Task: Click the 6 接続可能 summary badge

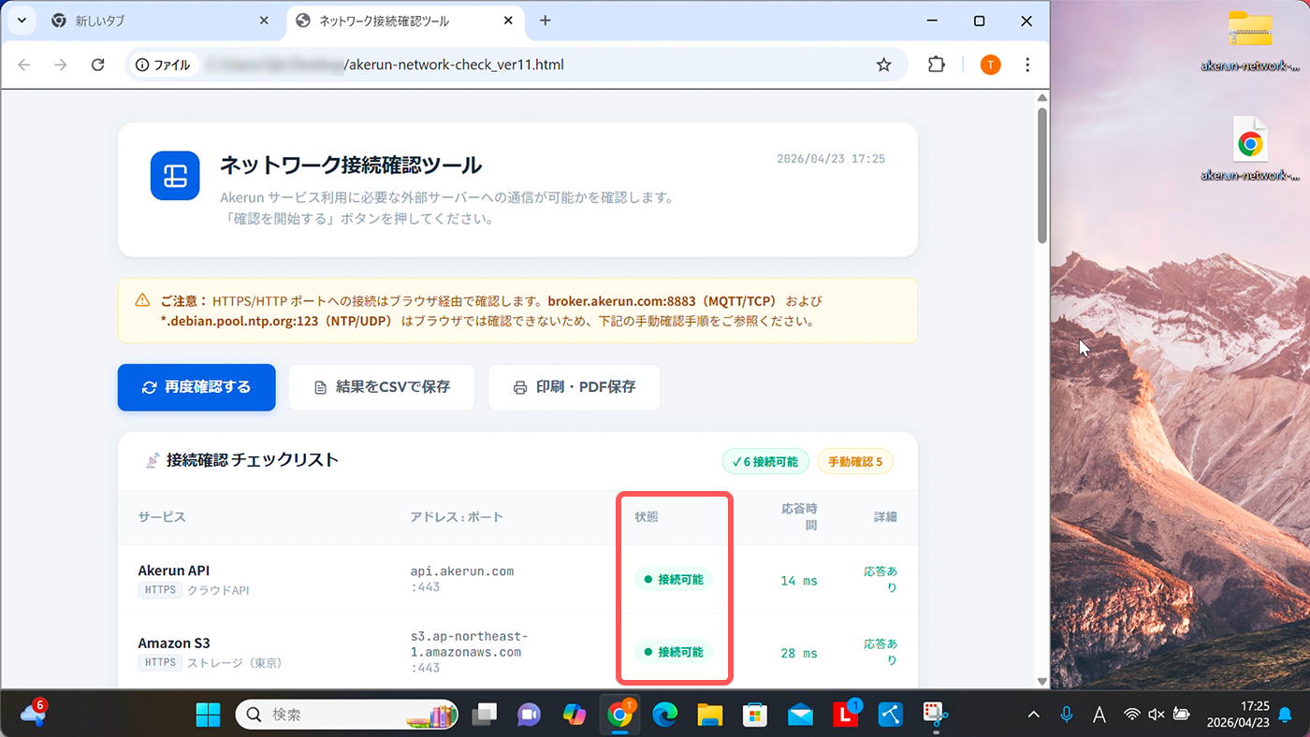Action: (765, 461)
